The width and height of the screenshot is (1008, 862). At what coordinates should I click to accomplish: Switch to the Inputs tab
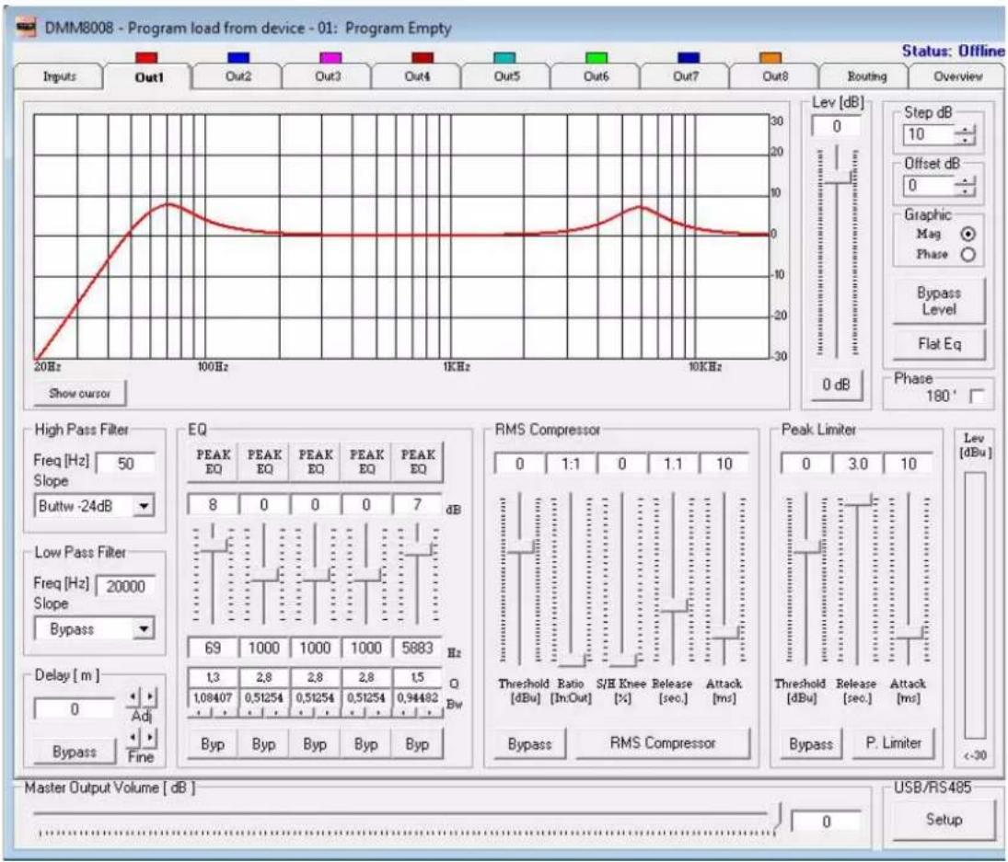coord(59,76)
